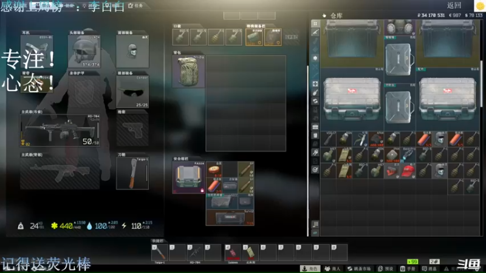Filter stash by containers case icon
Screen dimensions: 486x273
[x=315, y=127]
